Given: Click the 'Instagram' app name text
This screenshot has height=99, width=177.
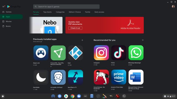Looking at the screenshot, I should (x=97, y=63).
